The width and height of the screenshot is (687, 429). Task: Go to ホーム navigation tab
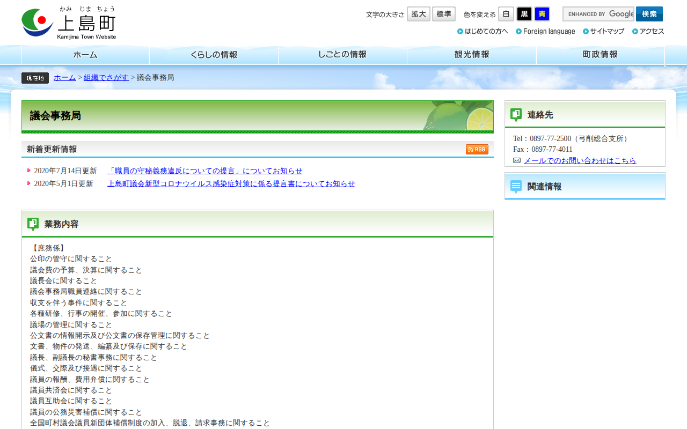tap(85, 55)
